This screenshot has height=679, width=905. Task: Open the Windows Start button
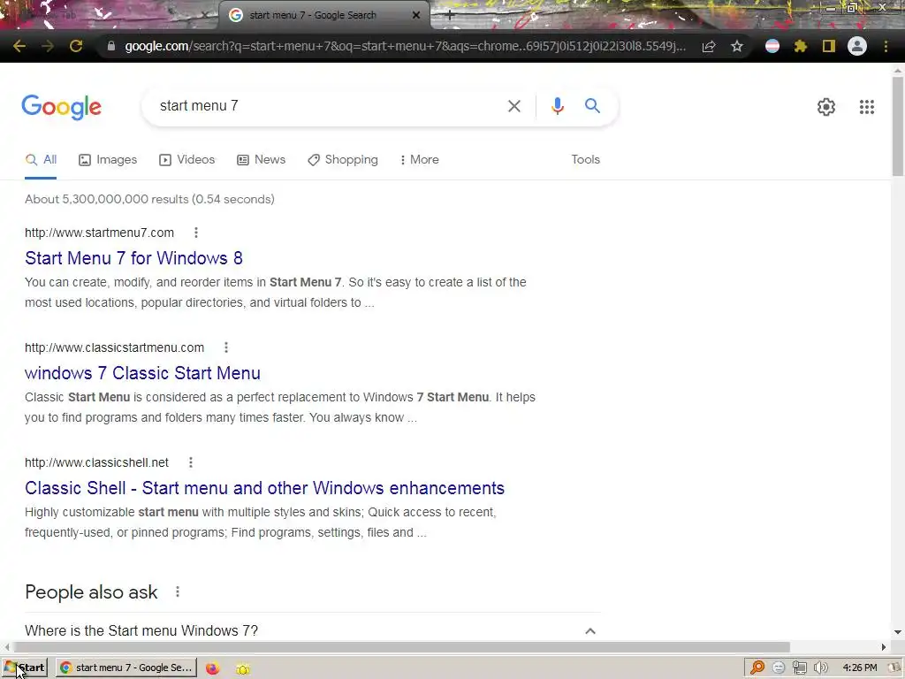pos(25,668)
